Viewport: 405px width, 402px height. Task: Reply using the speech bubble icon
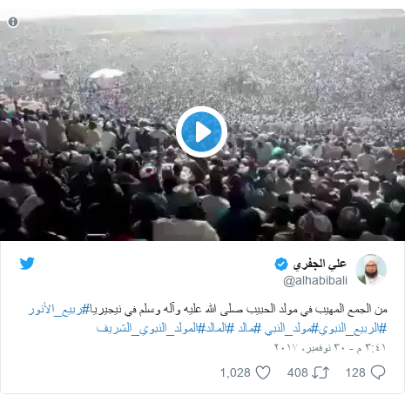[x=378, y=372]
